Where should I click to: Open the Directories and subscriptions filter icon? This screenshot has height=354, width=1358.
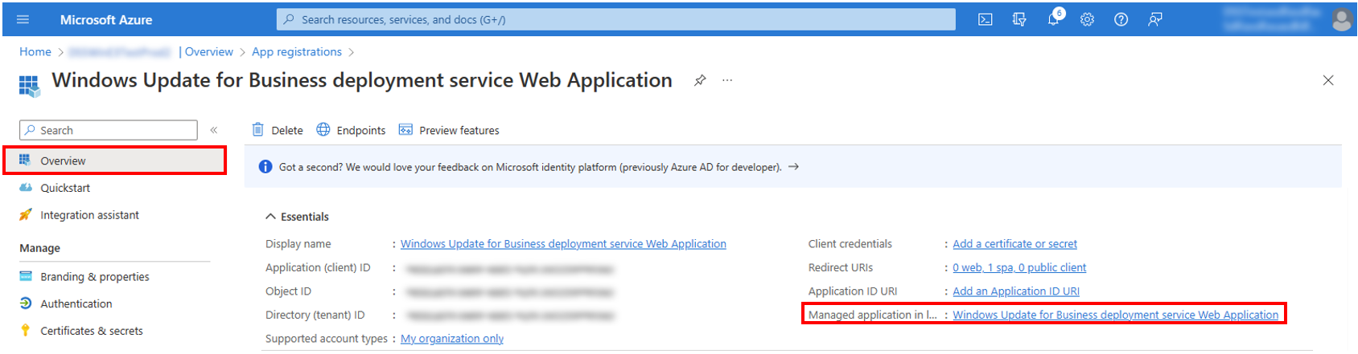pyautogui.click(x=1019, y=19)
